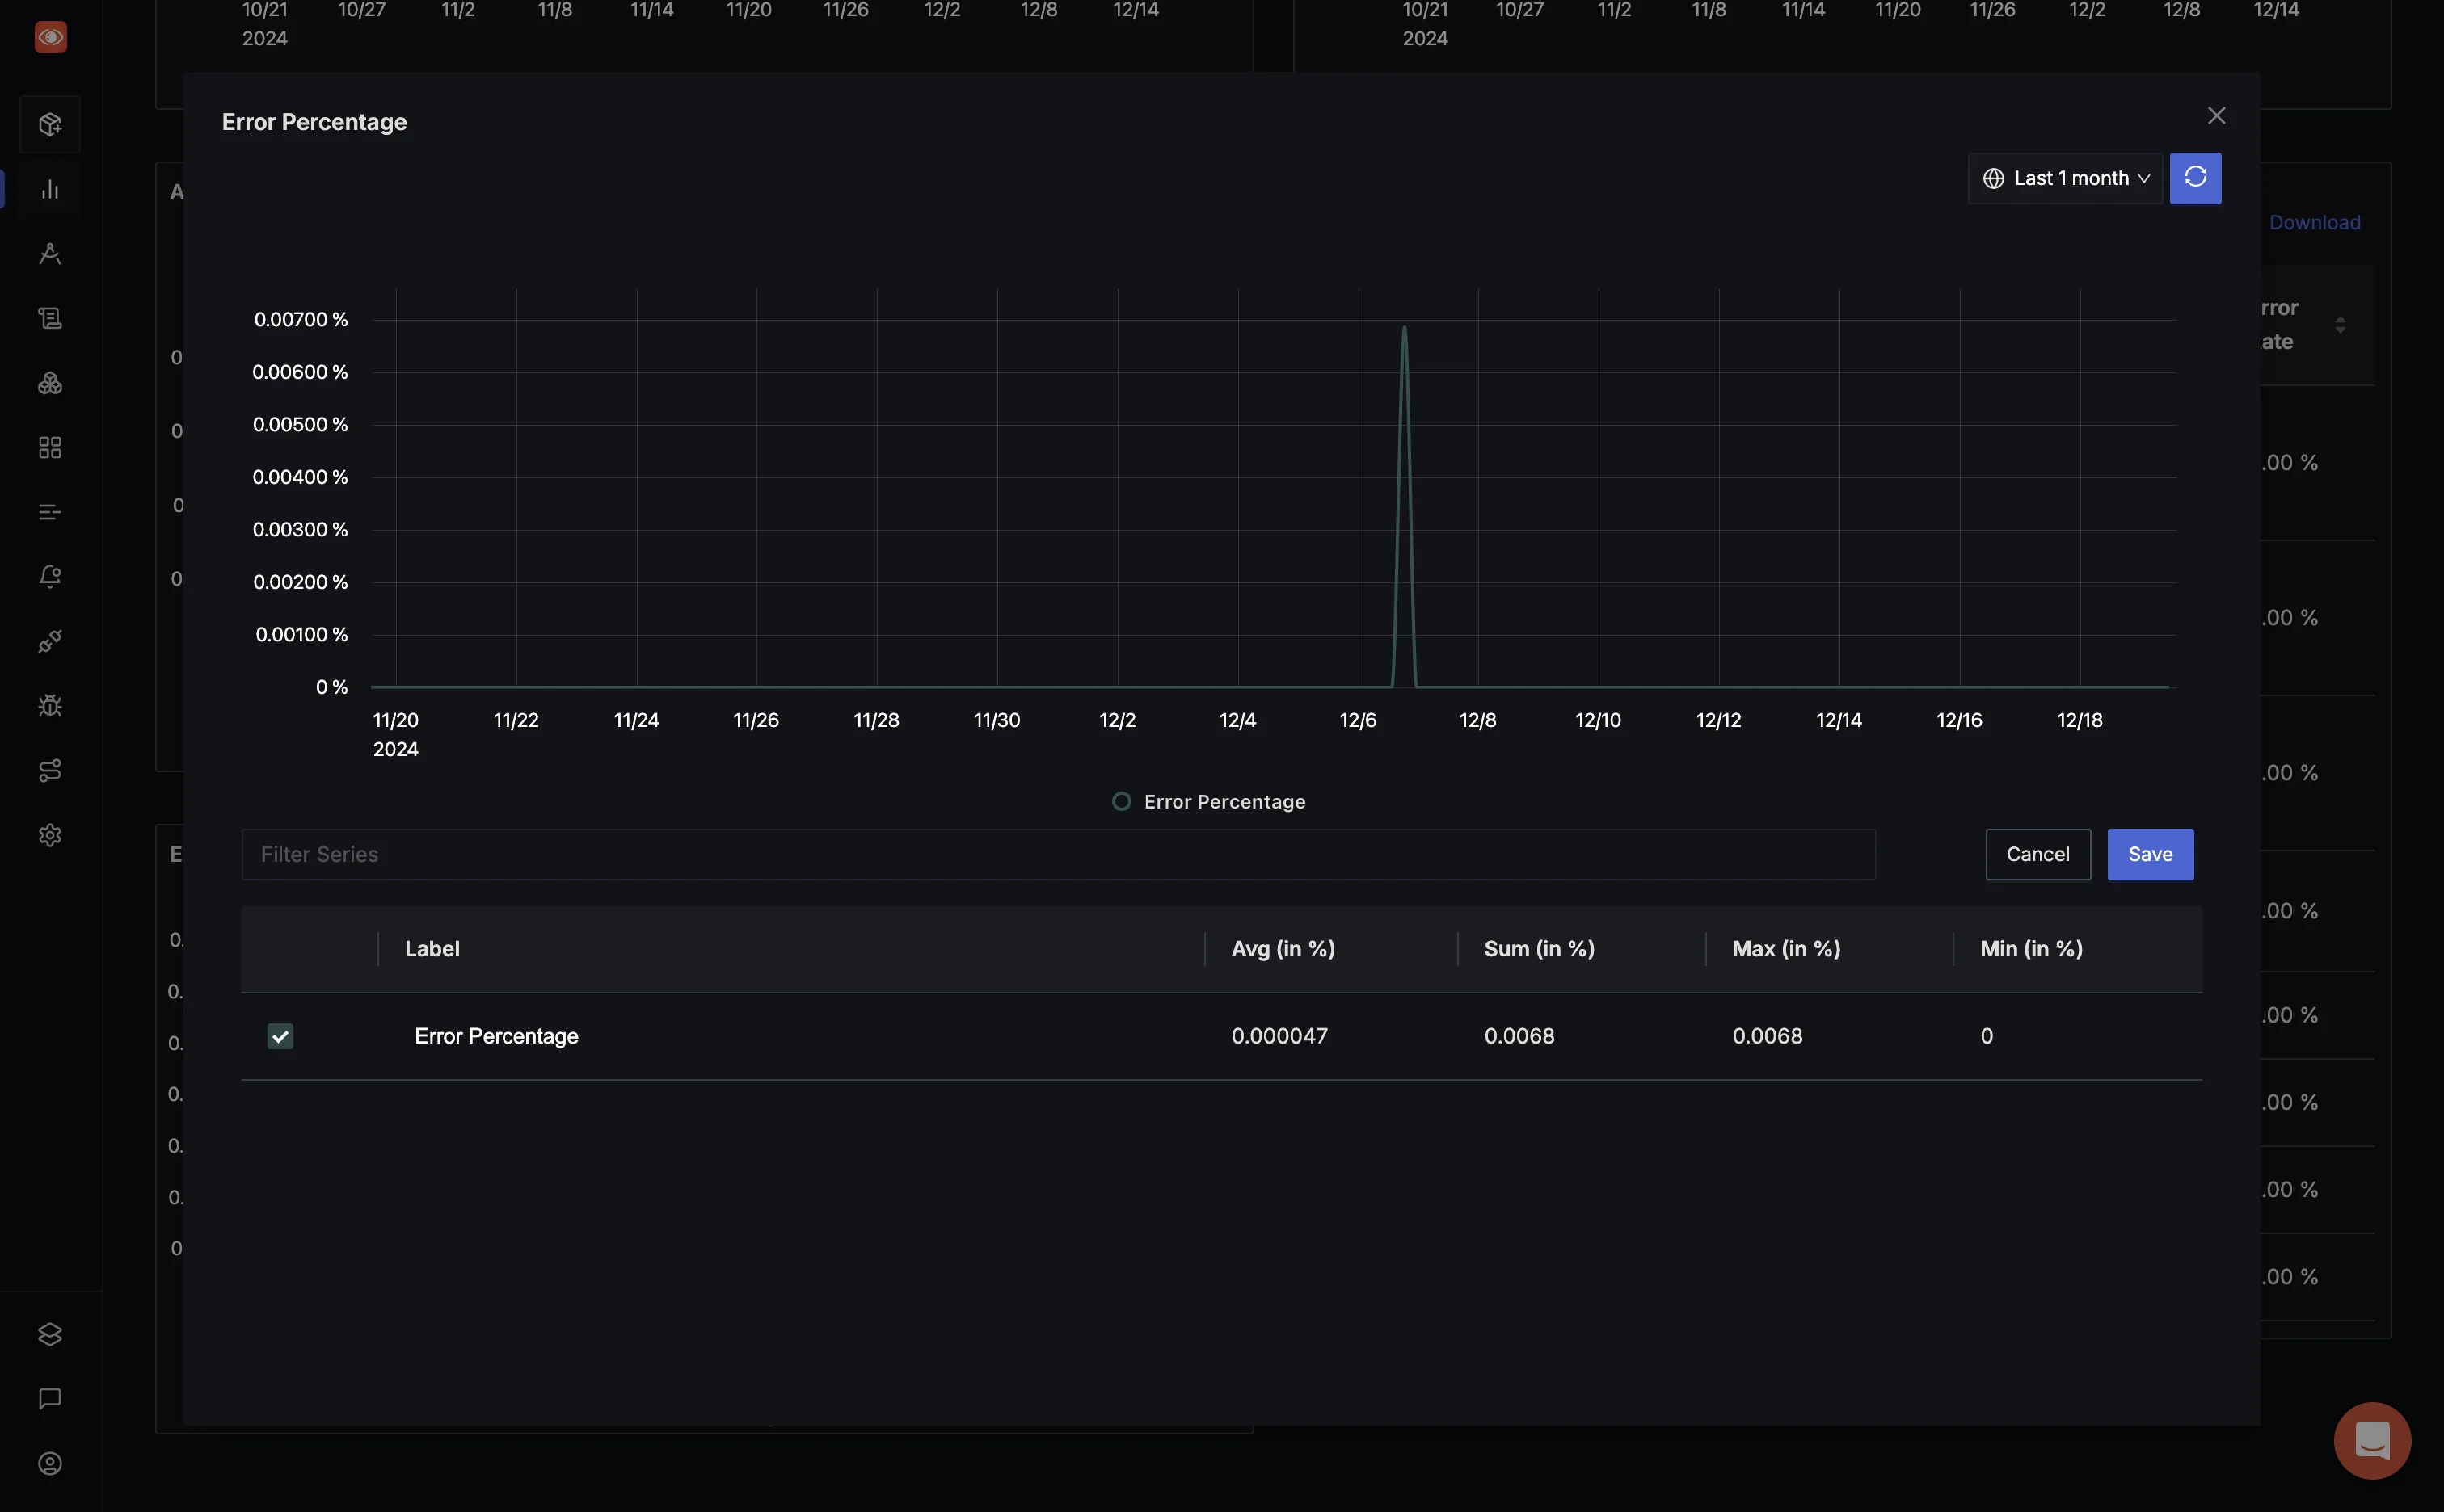Screen dimensions: 2444x1512
Task: Open the Integrations plug icon
Action: point(50,641)
